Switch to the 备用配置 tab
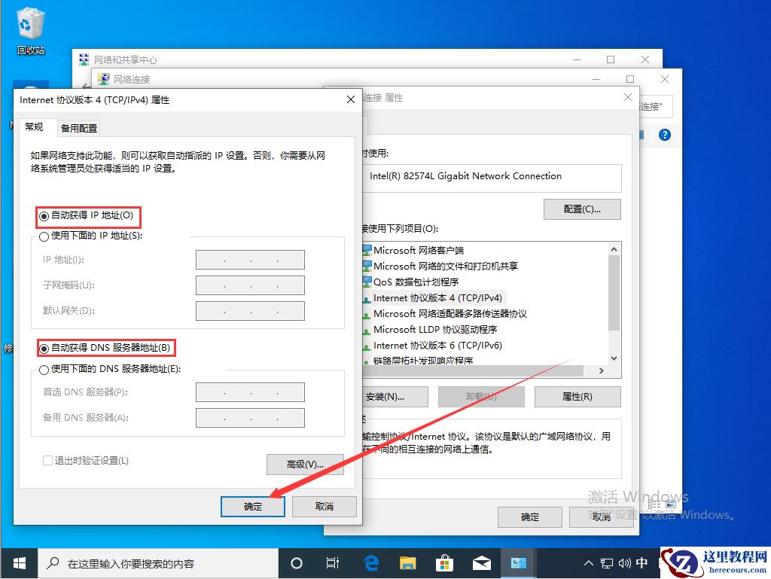The width and height of the screenshot is (771, 579). [x=78, y=126]
